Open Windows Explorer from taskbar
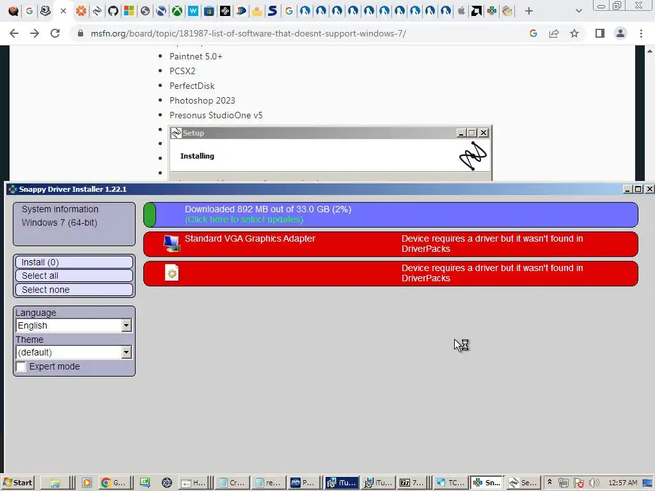 point(55,483)
